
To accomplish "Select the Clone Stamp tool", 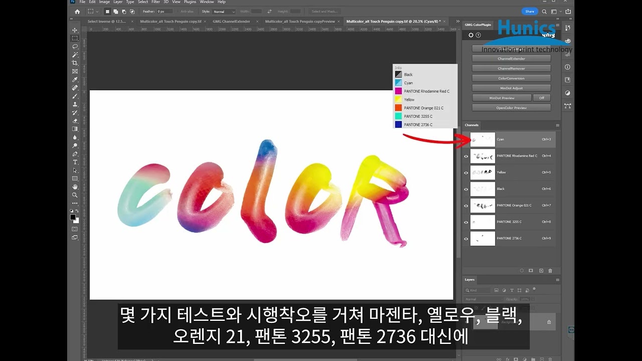I will pyautogui.click(x=75, y=104).
